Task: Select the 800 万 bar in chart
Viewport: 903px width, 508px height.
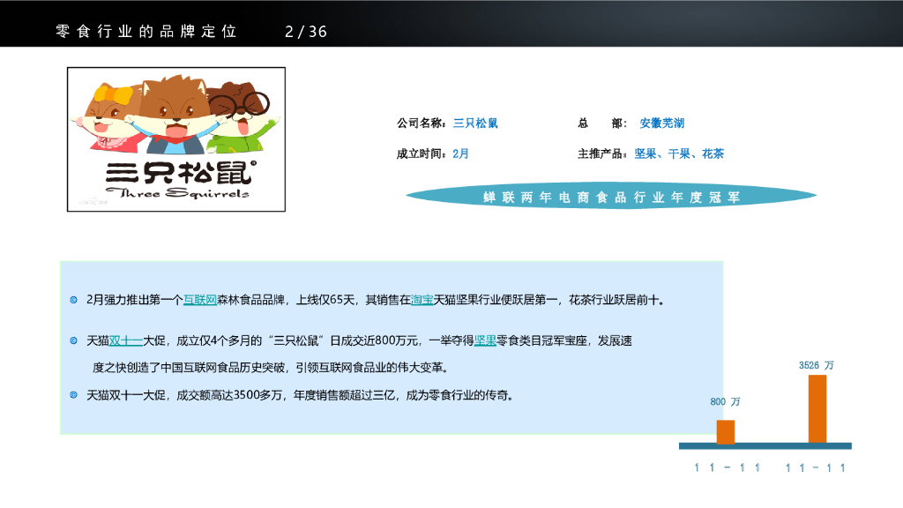Action: (726, 431)
